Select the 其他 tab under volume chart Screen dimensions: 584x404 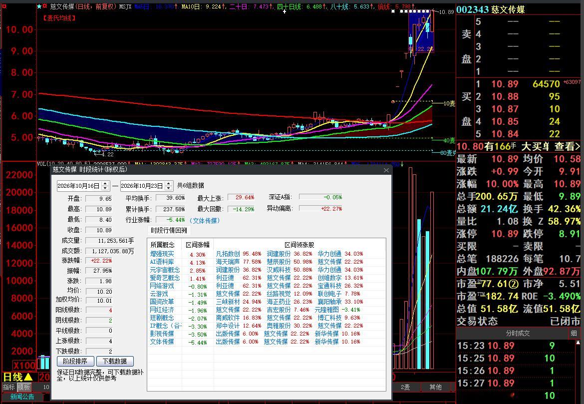coord(435,387)
